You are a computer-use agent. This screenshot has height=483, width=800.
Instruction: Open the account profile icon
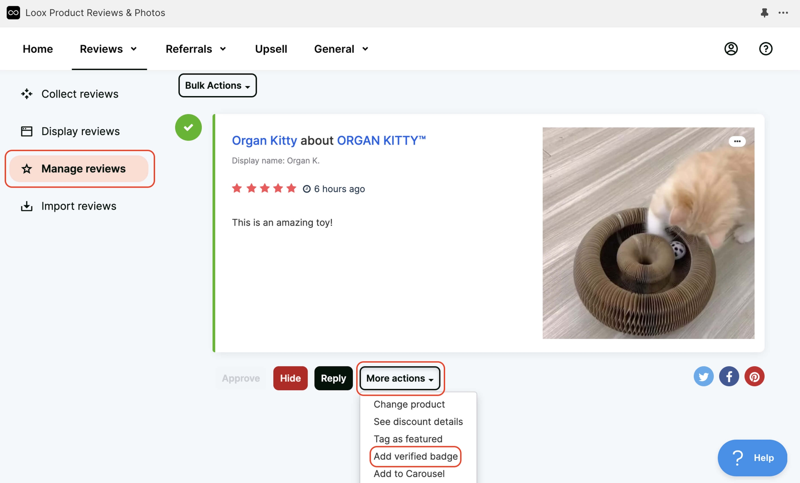click(x=731, y=49)
